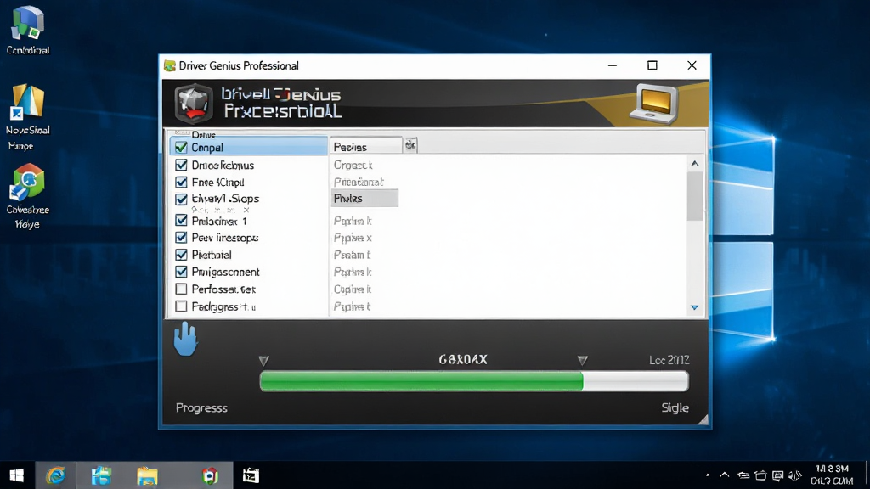This screenshot has height=489, width=870.
Task: Uncheck the Peav firestops checkbox
Action: 181,238
